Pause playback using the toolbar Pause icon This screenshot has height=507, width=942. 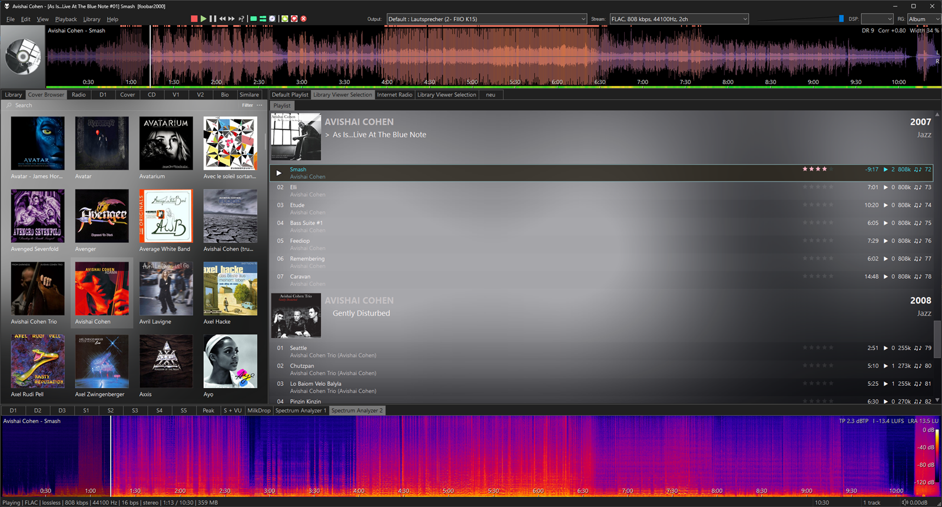click(213, 19)
